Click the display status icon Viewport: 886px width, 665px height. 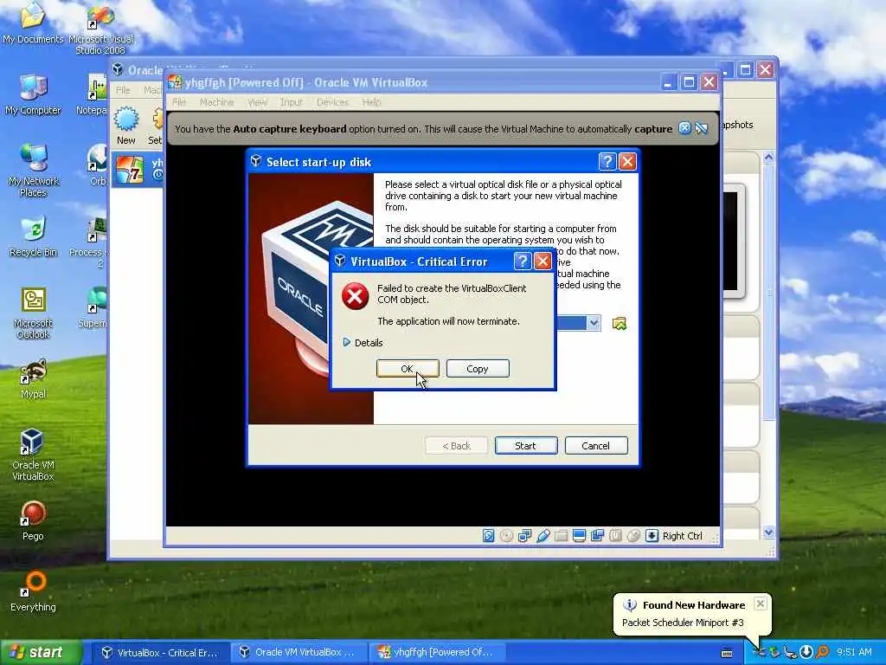(579, 535)
